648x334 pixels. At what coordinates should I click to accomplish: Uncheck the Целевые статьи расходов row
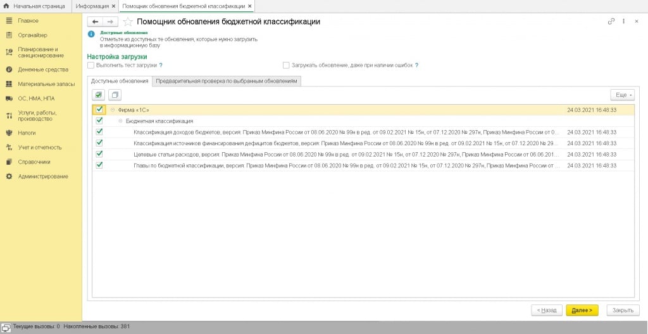pyautogui.click(x=99, y=154)
